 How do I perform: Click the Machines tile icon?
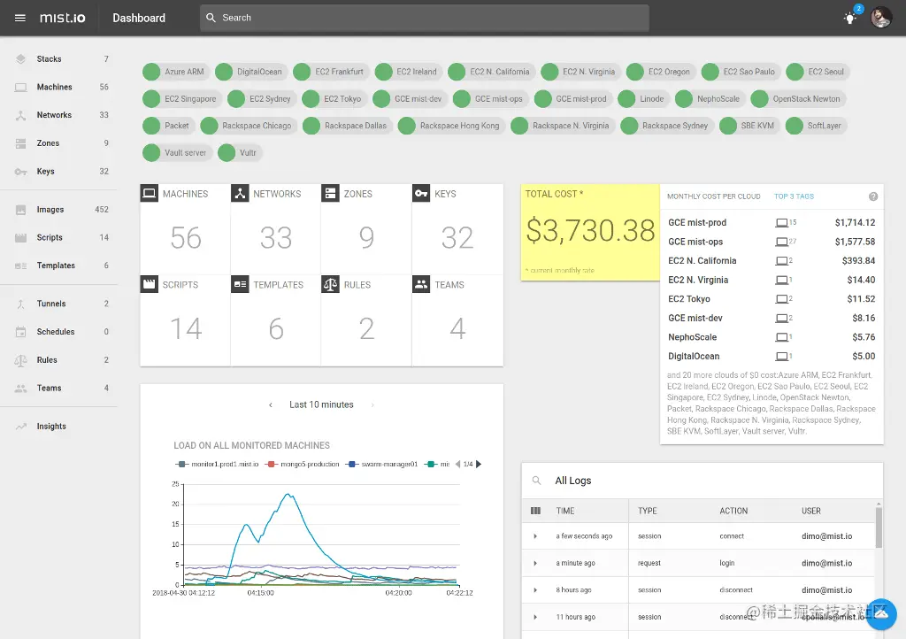click(x=149, y=193)
